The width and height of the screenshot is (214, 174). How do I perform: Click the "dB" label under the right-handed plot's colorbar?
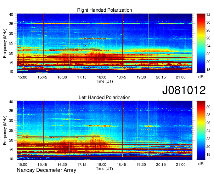[x=201, y=77]
